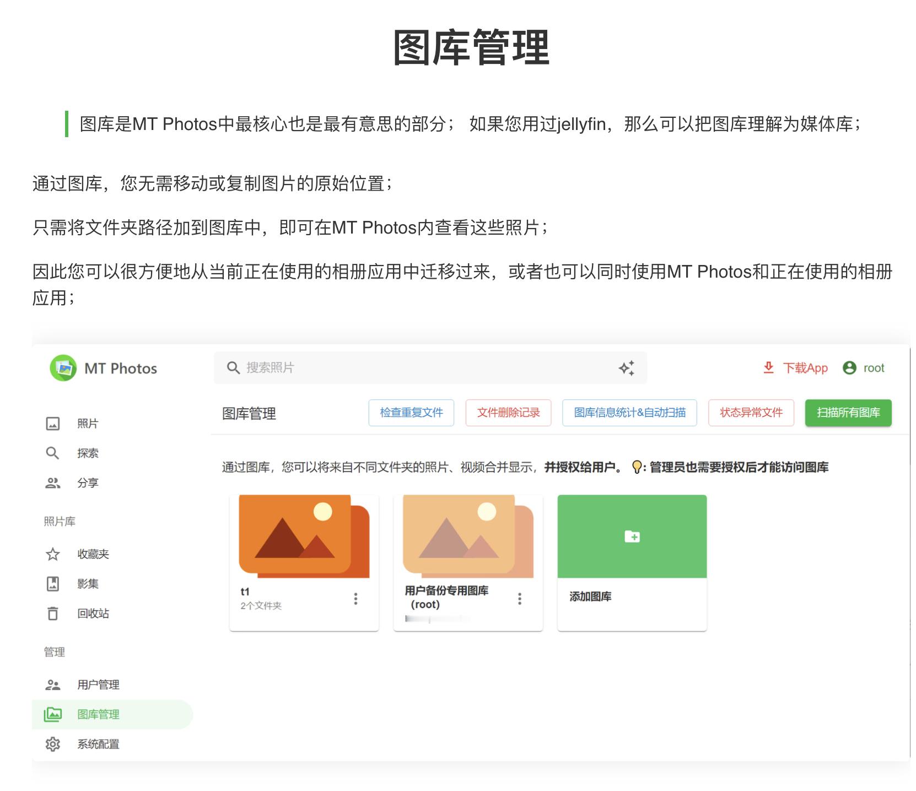This screenshot has width=916, height=791.
Task: Click the 扫描所有图库 green button
Action: pyautogui.click(x=848, y=413)
